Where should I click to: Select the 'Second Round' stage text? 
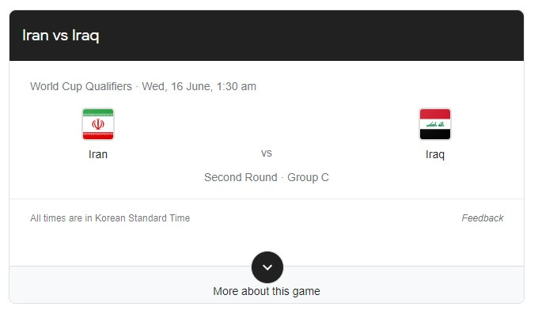(x=241, y=177)
